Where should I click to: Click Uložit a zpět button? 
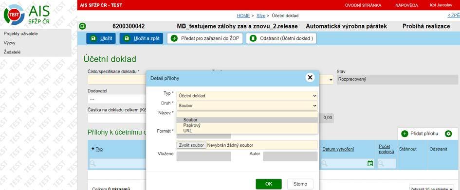(141, 38)
